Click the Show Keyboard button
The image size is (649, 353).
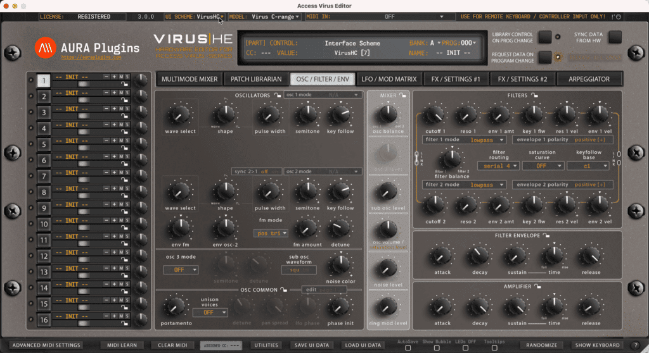coord(597,345)
